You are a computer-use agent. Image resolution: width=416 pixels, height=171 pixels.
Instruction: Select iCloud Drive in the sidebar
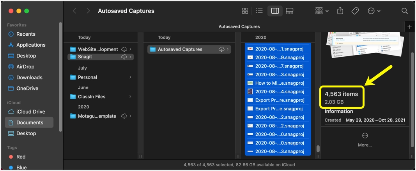point(30,112)
